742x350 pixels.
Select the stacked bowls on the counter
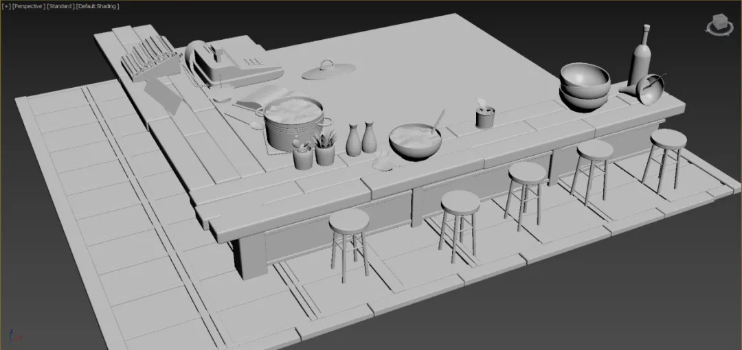pyautogui.click(x=584, y=87)
